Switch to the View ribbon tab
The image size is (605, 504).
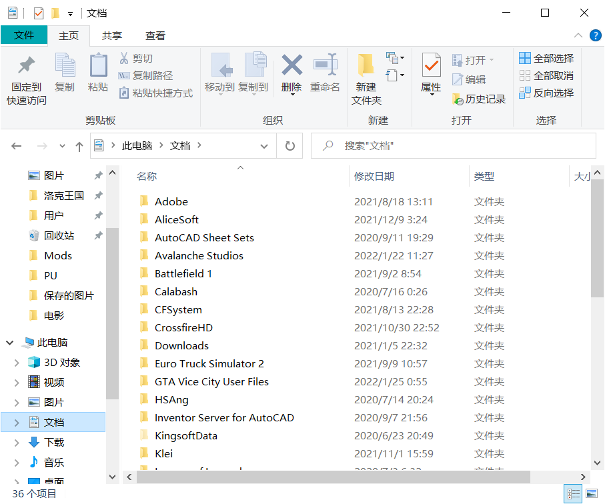click(x=155, y=36)
